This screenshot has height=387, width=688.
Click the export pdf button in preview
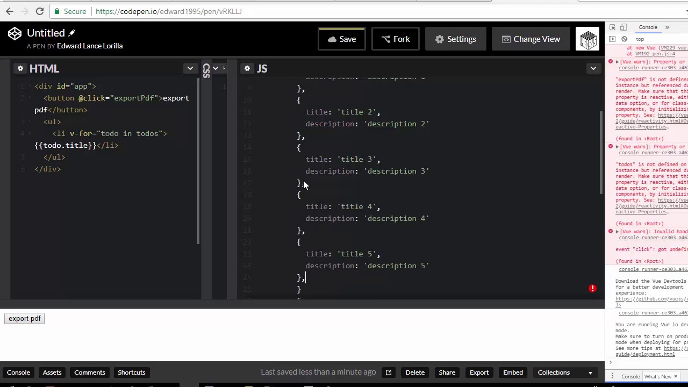coord(25,319)
